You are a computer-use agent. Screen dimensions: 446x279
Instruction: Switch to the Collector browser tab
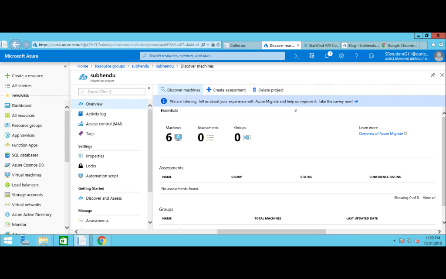242,45
